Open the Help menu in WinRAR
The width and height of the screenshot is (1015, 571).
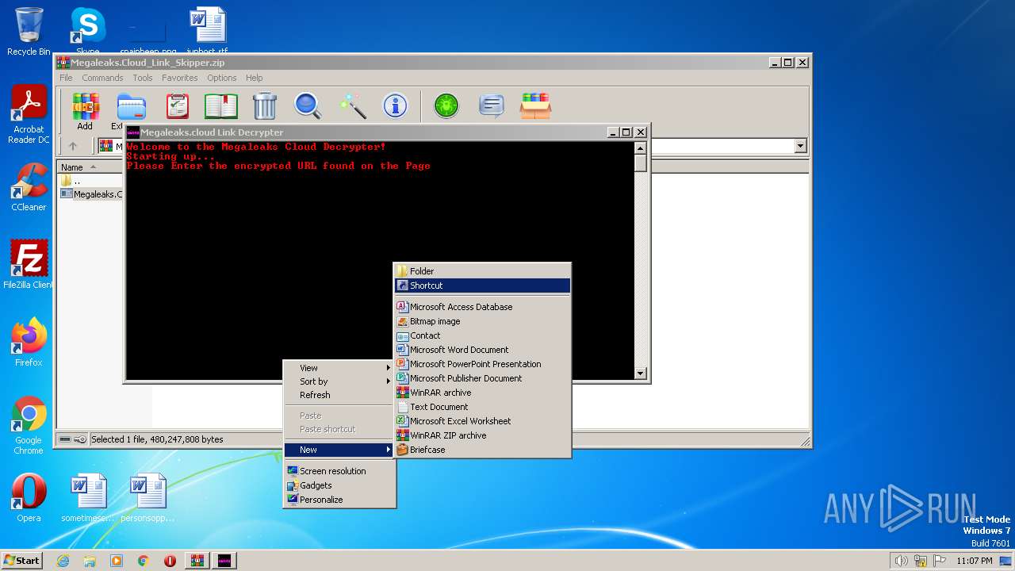coord(255,78)
